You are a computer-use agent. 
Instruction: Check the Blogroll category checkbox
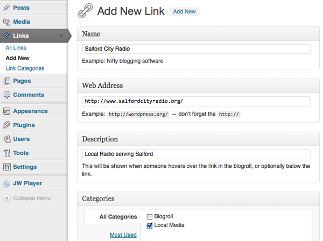pos(150,217)
